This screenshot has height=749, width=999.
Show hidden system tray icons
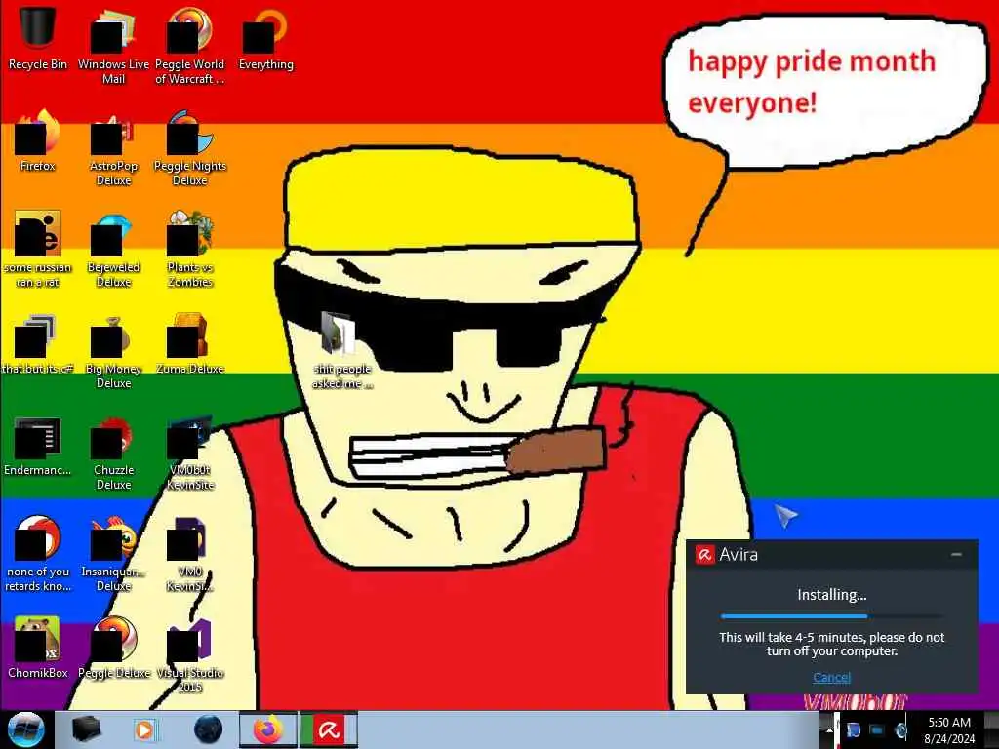coord(827,729)
